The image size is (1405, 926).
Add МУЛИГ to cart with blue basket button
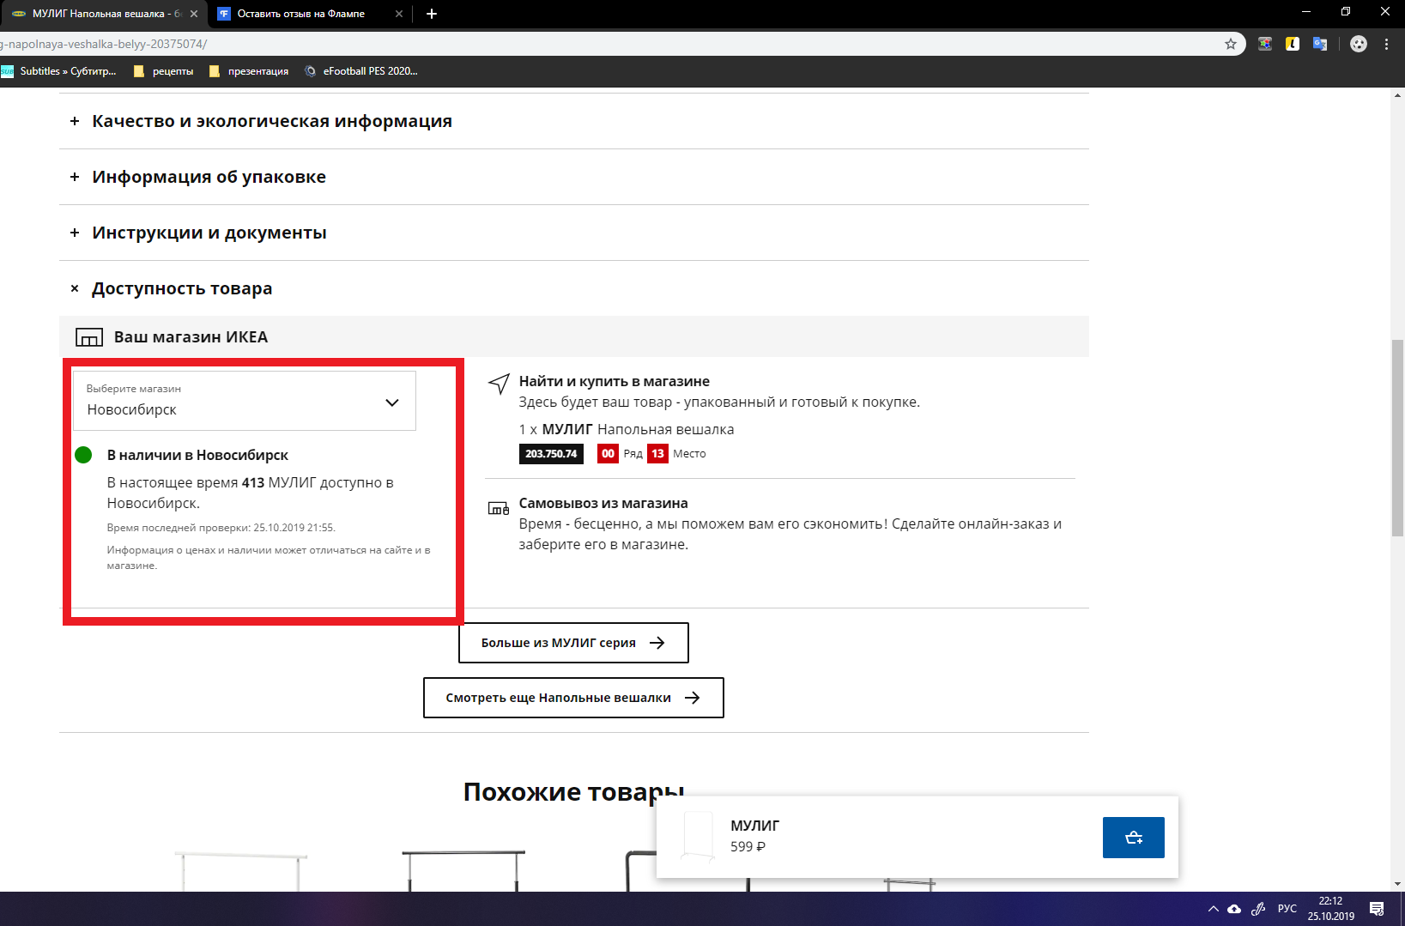(x=1133, y=838)
